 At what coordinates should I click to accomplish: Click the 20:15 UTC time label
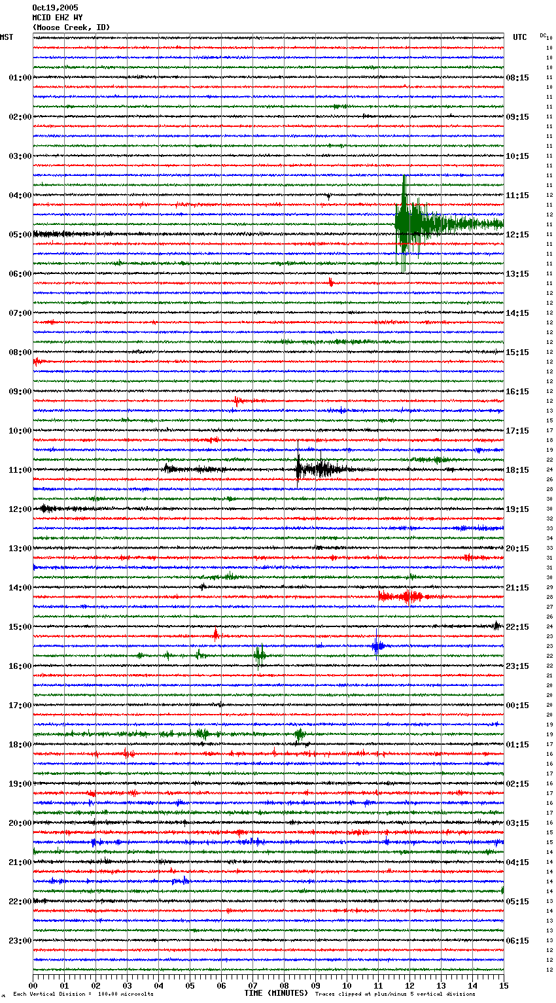click(517, 549)
